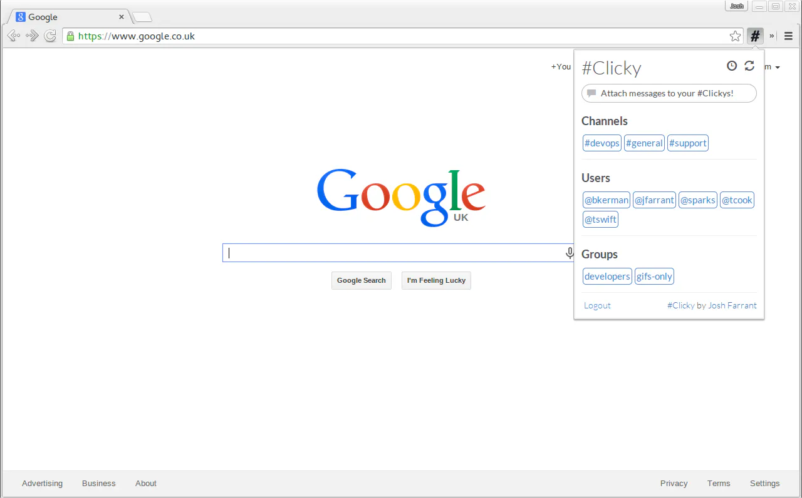Send to the #general channel
This screenshot has width=802, height=498.
[x=644, y=143]
